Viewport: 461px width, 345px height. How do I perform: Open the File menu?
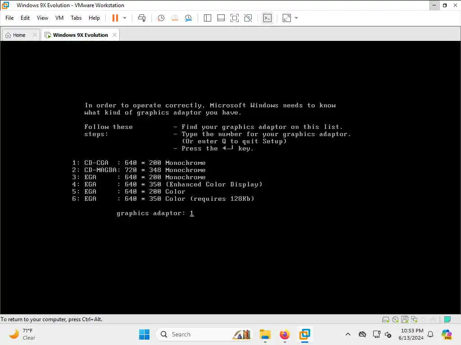point(9,18)
